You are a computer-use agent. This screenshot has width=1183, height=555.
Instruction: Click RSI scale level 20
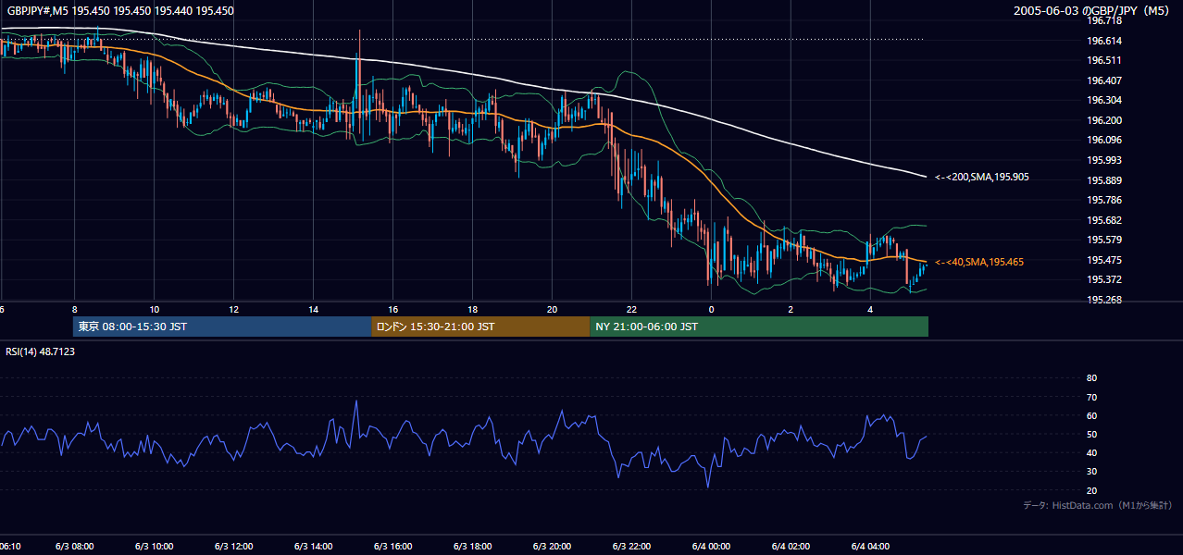coord(1092,490)
